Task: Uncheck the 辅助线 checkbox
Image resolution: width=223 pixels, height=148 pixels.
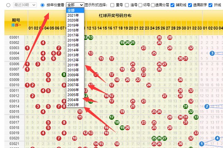Action: click(172, 5)
